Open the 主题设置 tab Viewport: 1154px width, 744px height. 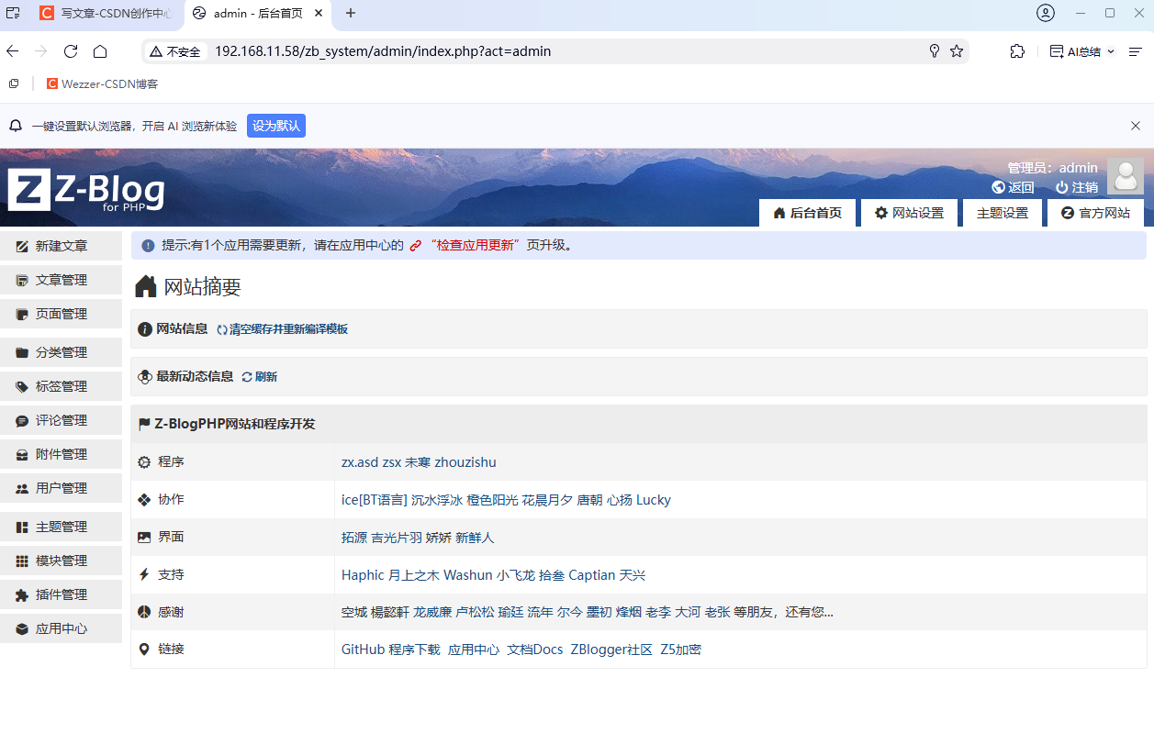1002,213
